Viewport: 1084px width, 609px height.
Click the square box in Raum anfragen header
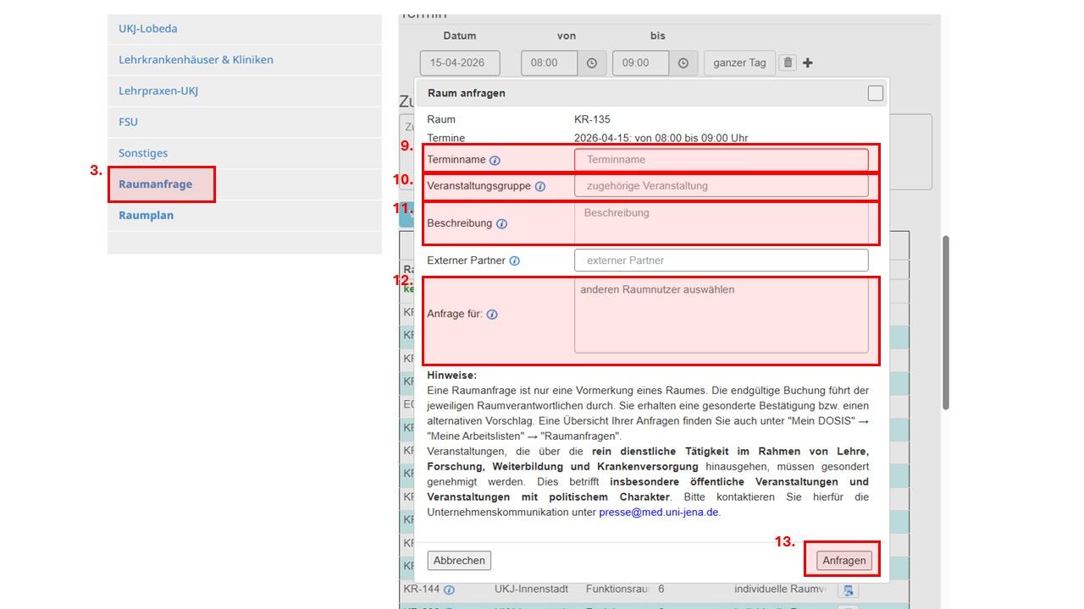pyautogui.click(x=875, y=93)
